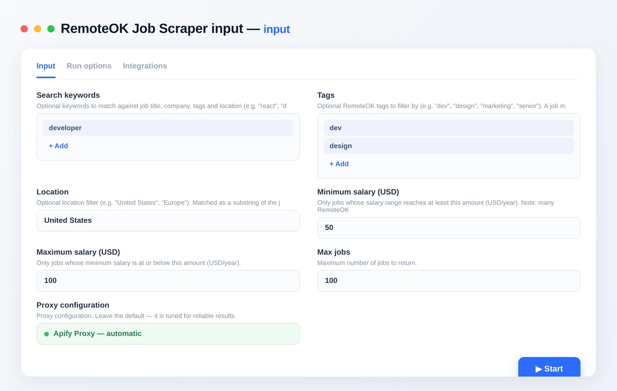This screenshot has width=617, height=391.
Task: Add a new tag entry
Action: 339,164
